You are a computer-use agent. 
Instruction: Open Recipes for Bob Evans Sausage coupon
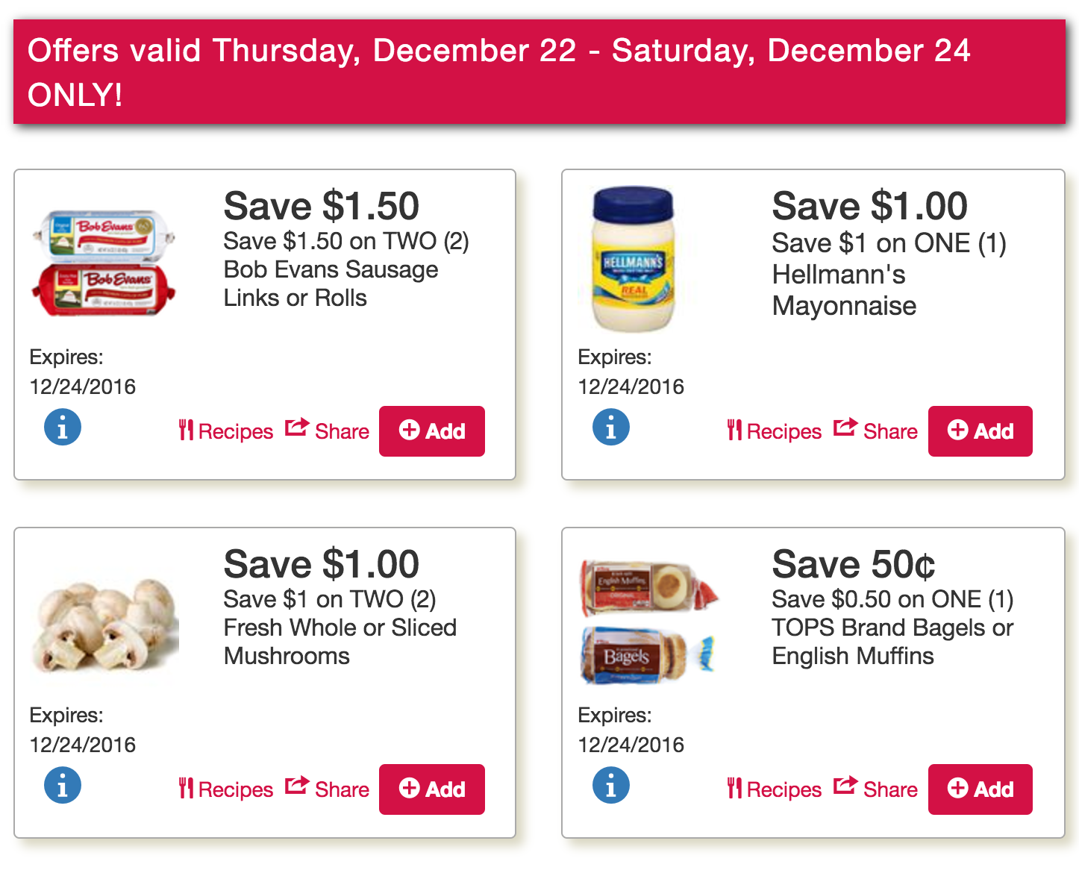[x=226, y=431]
